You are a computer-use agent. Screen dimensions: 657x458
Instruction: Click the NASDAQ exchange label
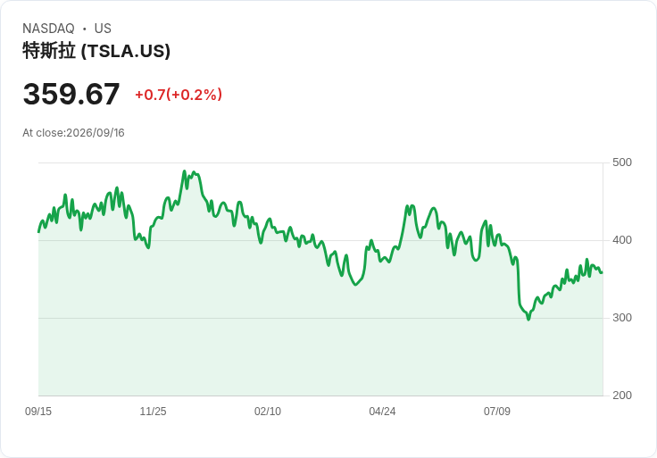click(48, 29)
